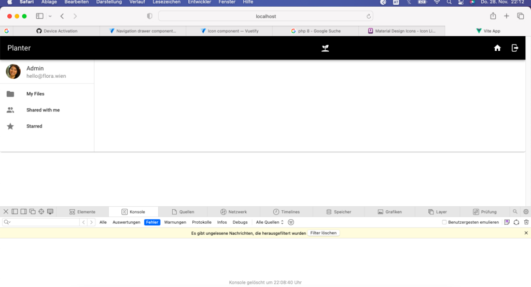
Task: Click the next result arrow in console
Action: click(x=91, y=222)
